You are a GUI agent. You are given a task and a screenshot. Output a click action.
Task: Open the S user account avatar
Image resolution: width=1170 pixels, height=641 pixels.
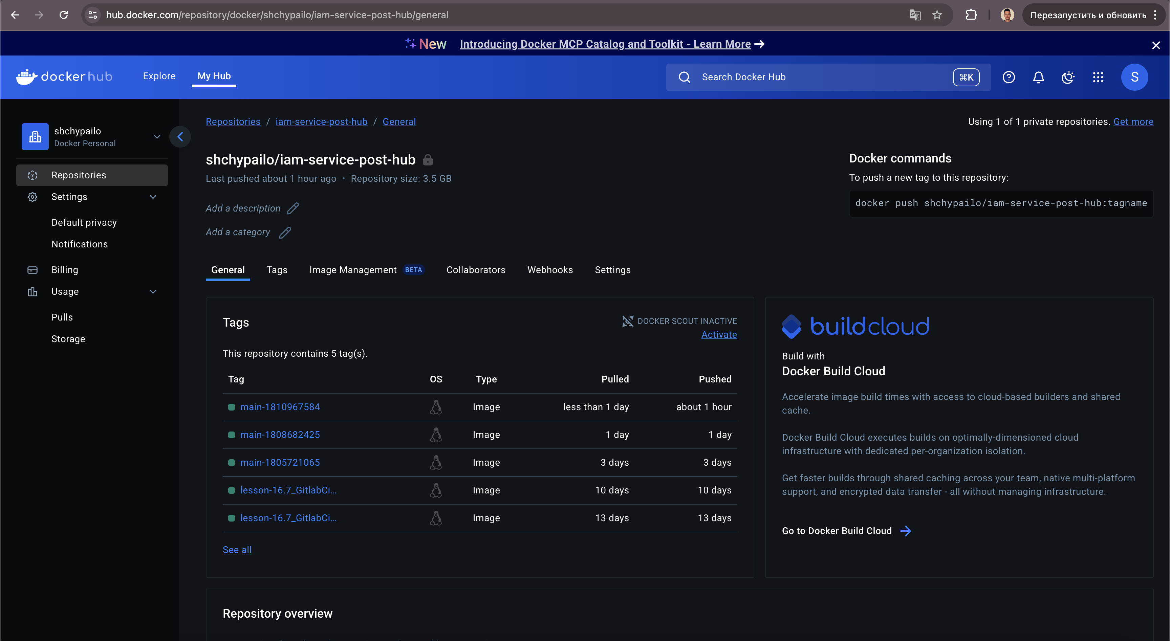click(x=1134, y=77)
